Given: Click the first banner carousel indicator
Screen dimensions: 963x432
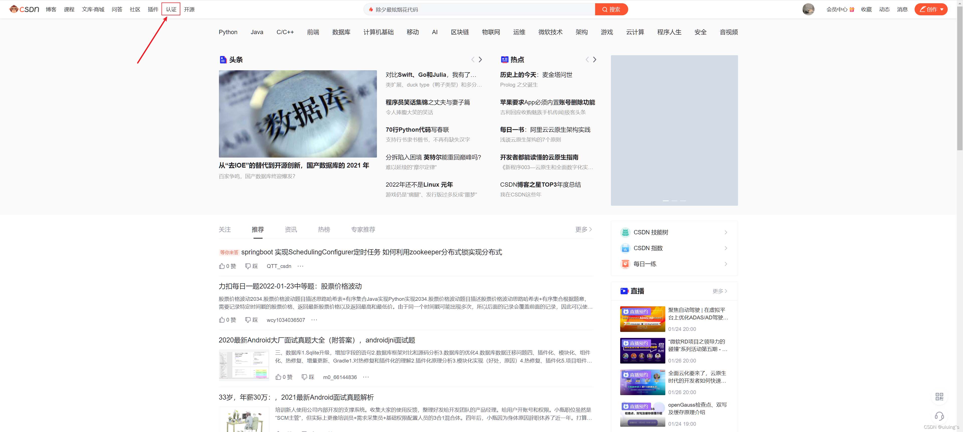Looking at the screenshot, I should point(665,201).
